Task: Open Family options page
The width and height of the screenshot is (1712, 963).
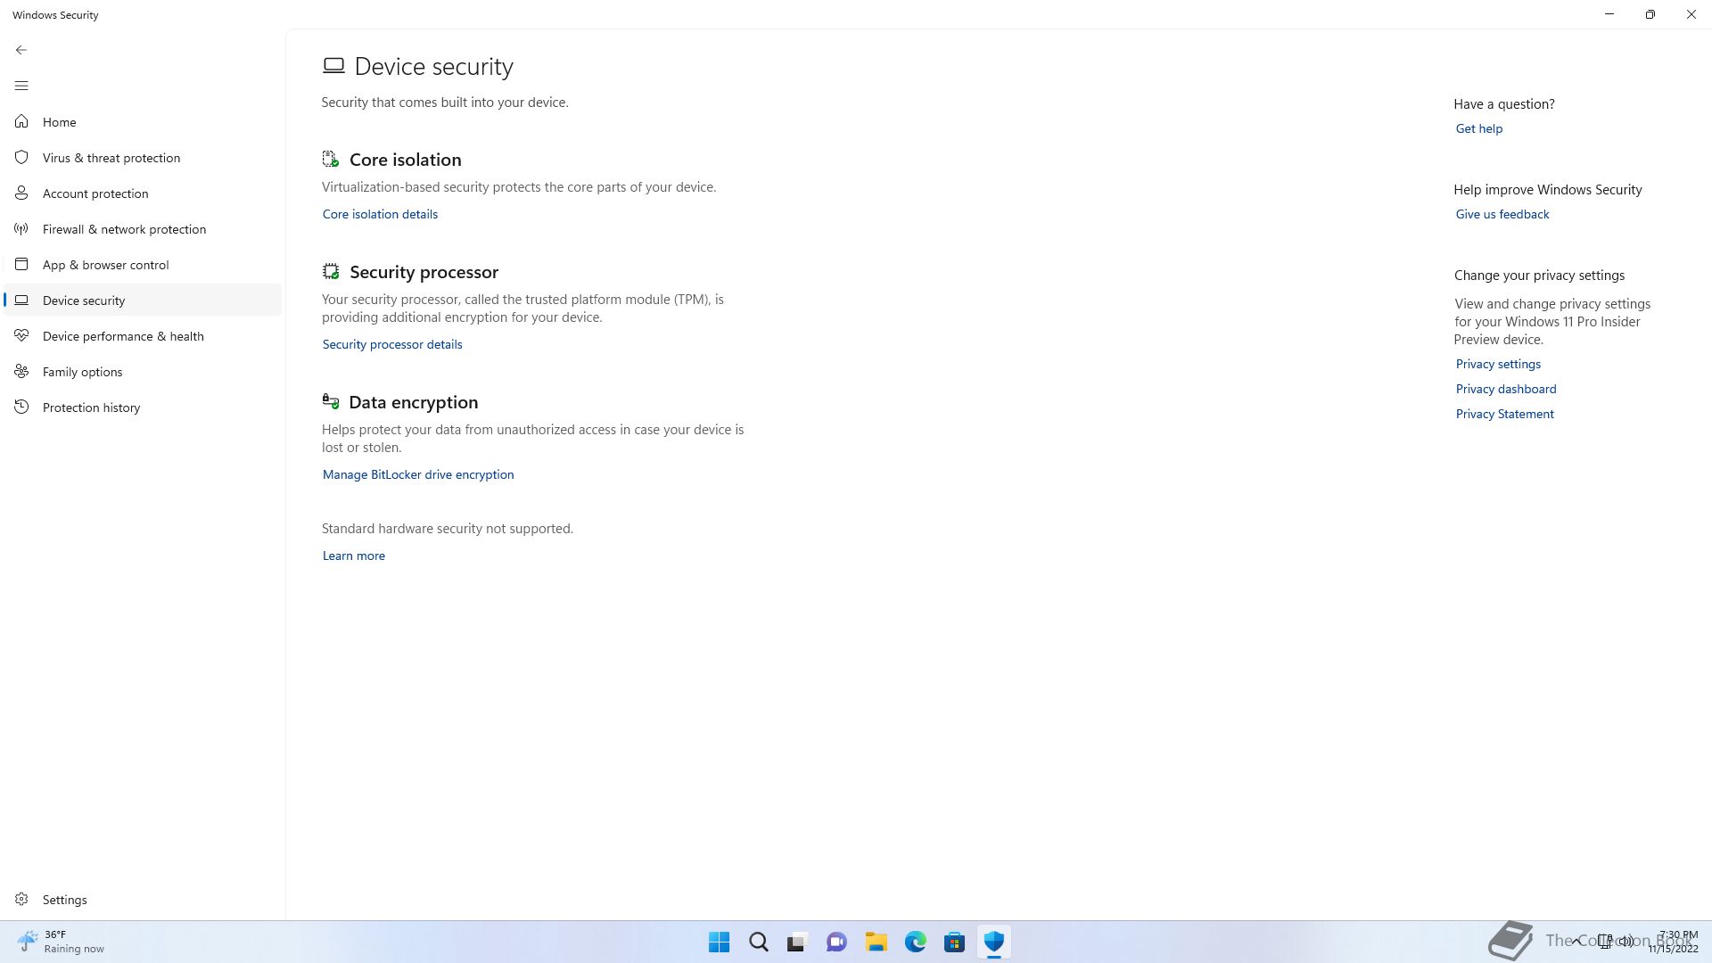Action: [82, 372]
